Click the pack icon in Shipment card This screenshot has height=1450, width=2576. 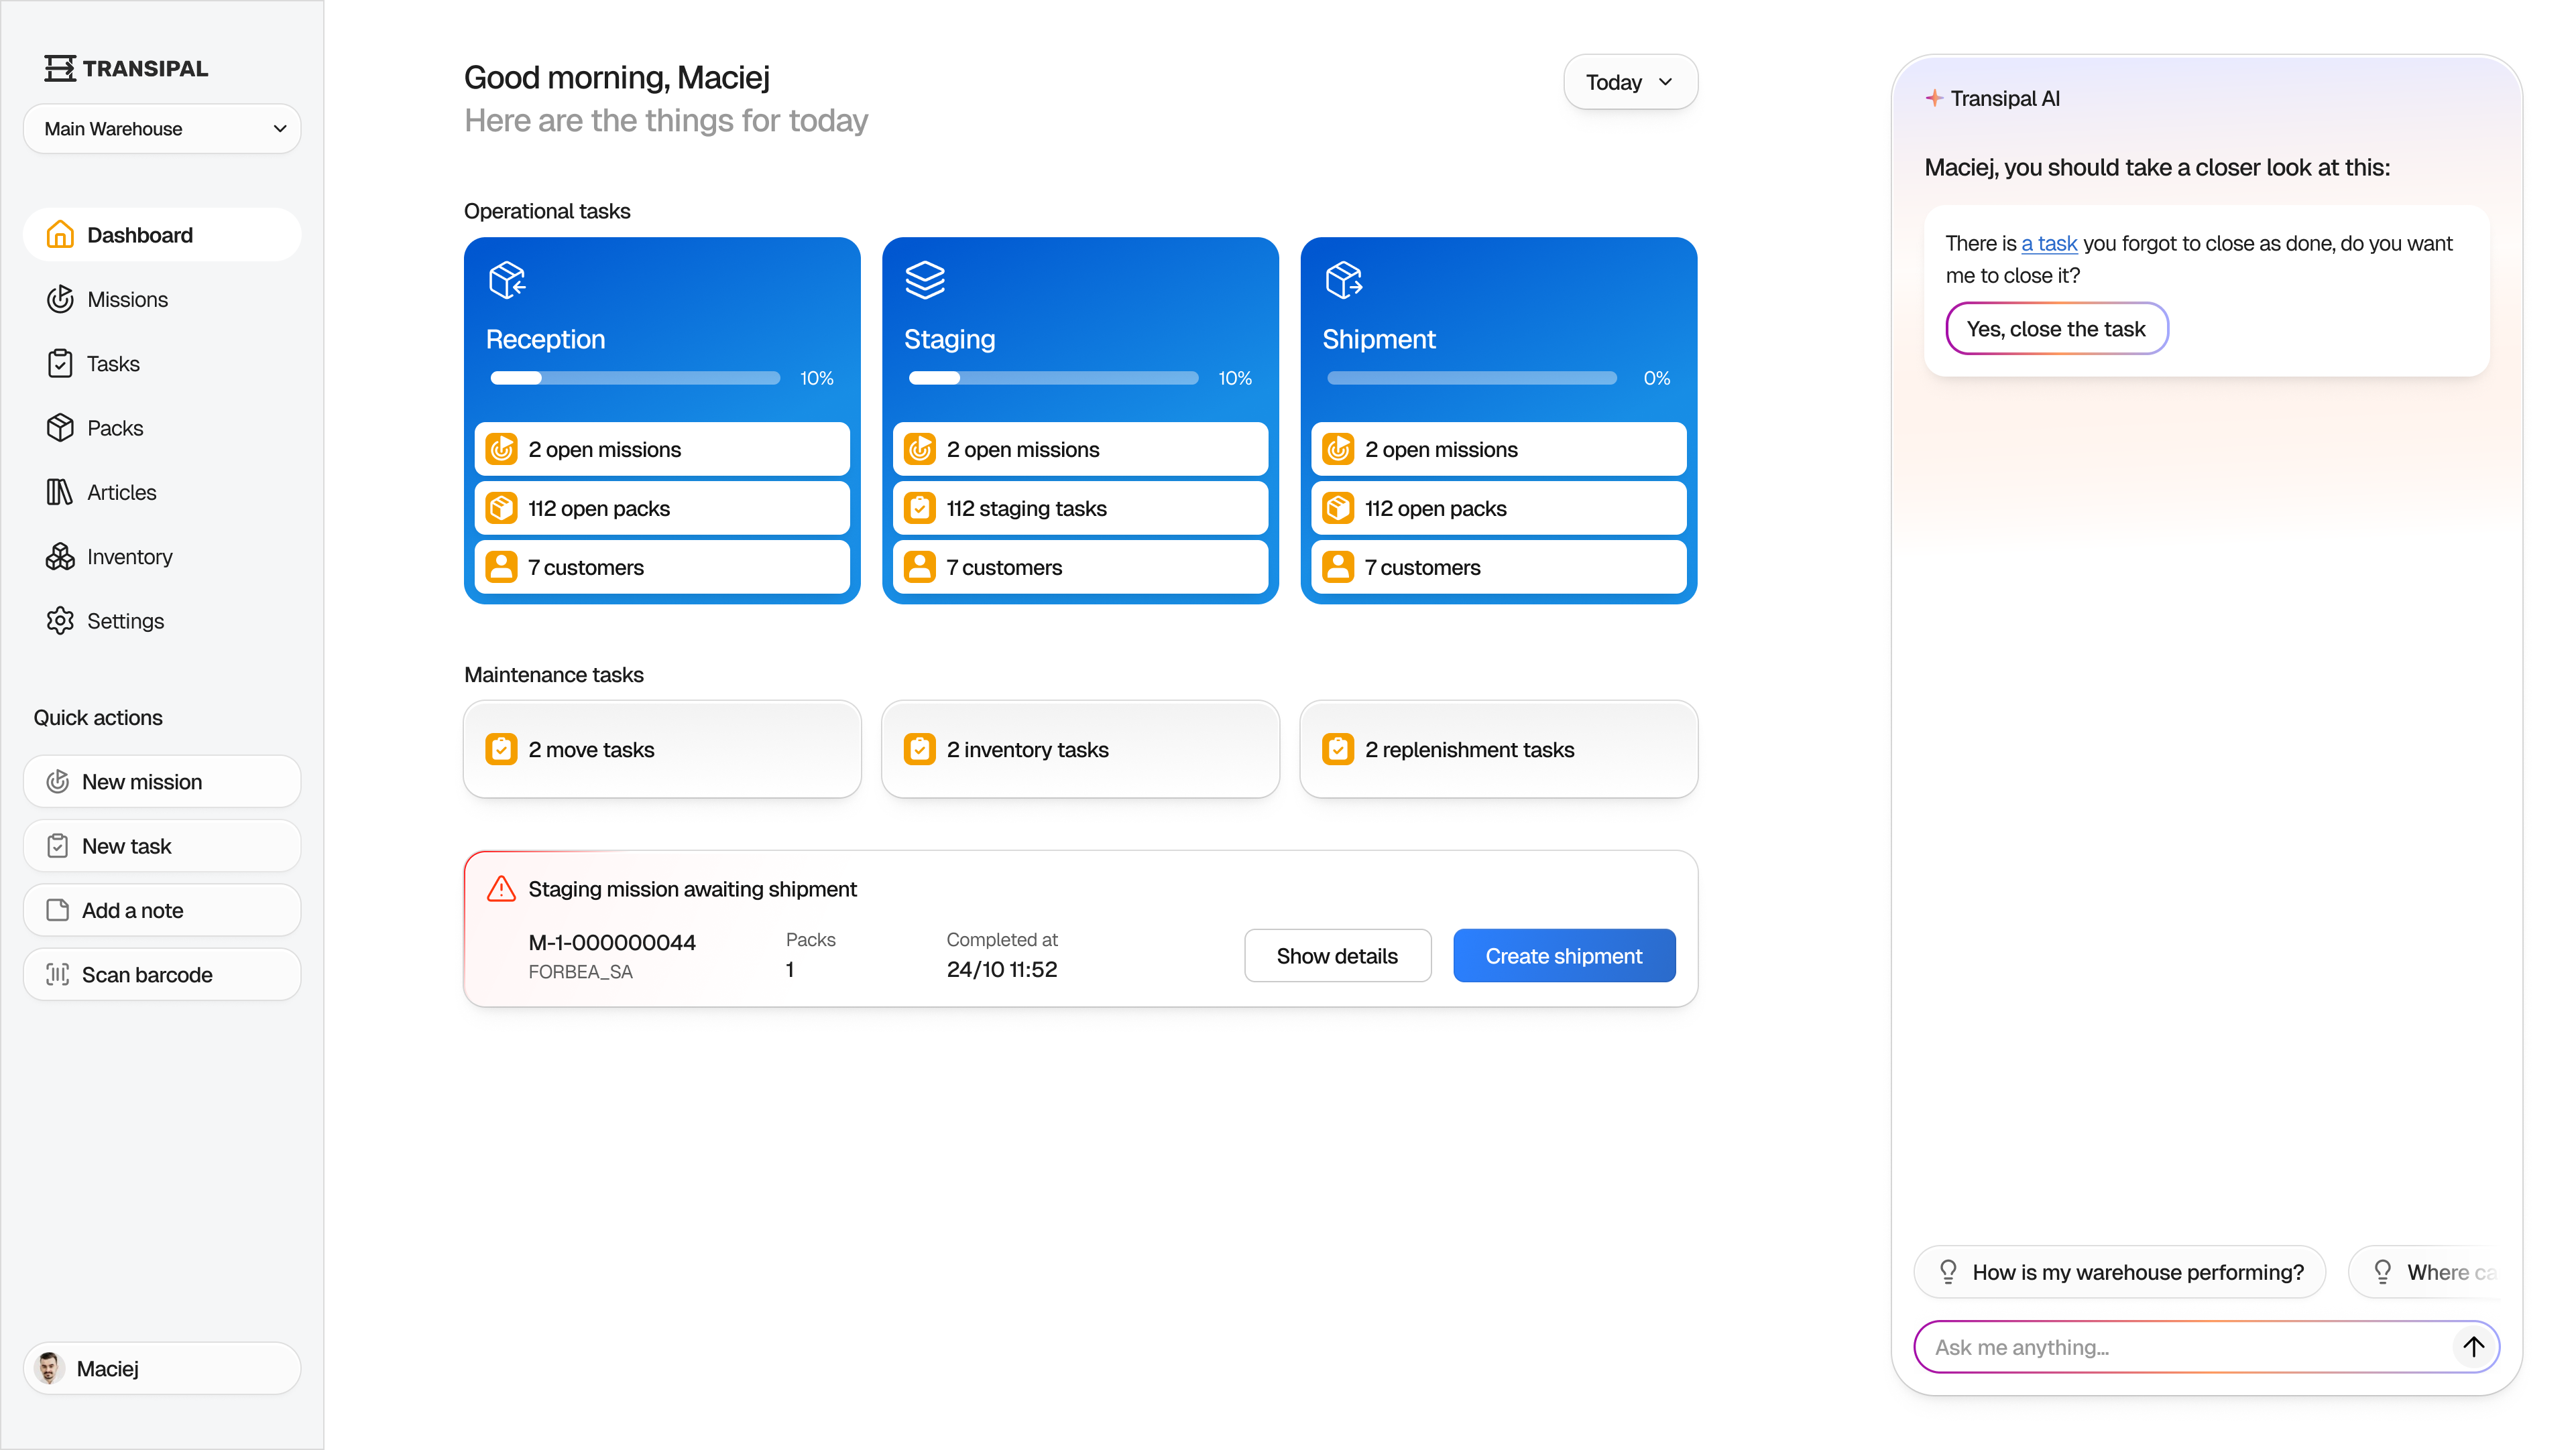[x=1338, y=509]
